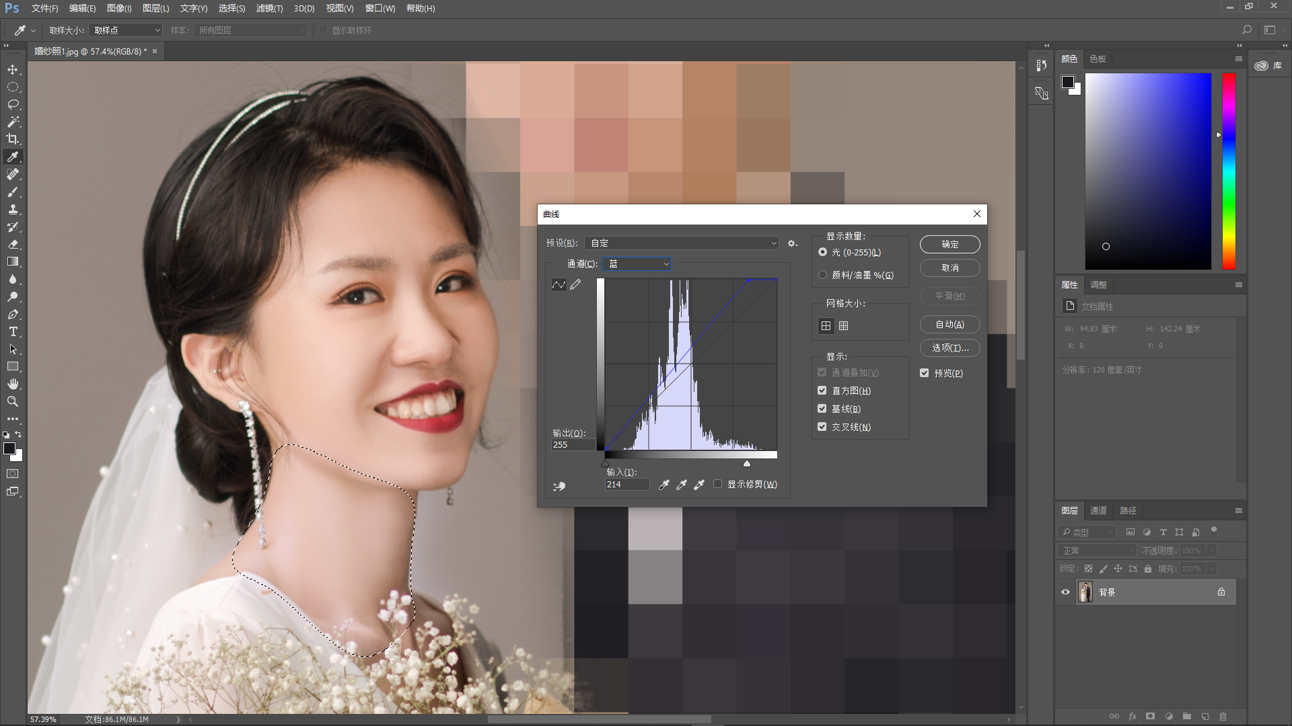The image size is (1292, 726).
Task: Select the Horizontal Type tool
Action: pos(13,332)
